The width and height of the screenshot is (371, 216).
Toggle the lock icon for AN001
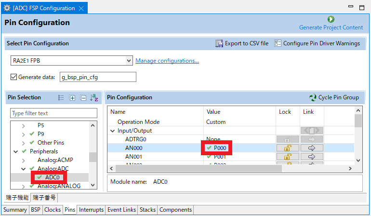click(288, 157)
